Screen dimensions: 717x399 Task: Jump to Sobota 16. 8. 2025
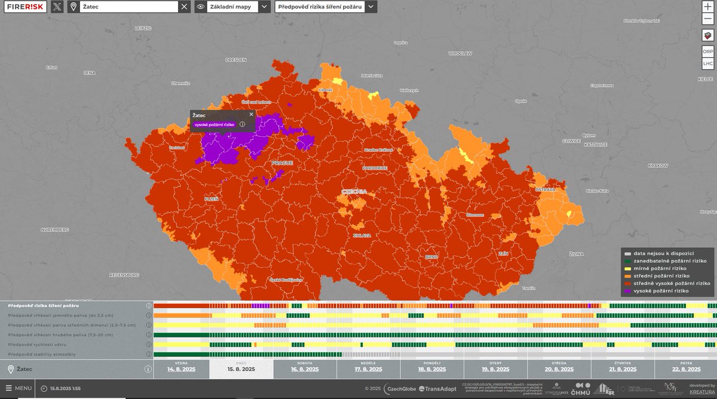tap(305, 369)
